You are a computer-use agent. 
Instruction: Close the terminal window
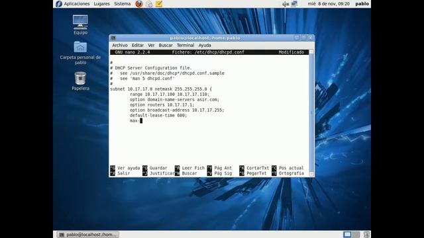[310, 38]
